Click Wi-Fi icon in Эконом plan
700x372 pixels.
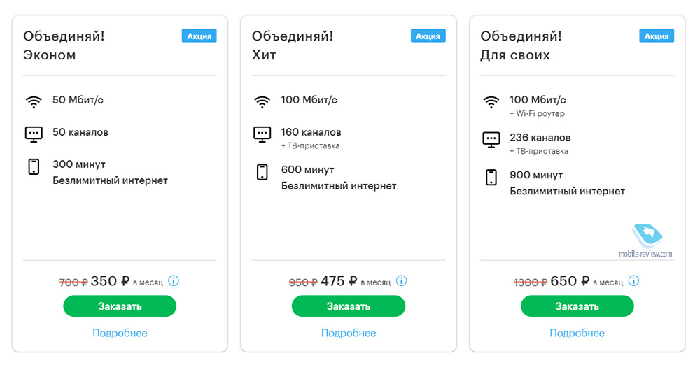[34, 102]
